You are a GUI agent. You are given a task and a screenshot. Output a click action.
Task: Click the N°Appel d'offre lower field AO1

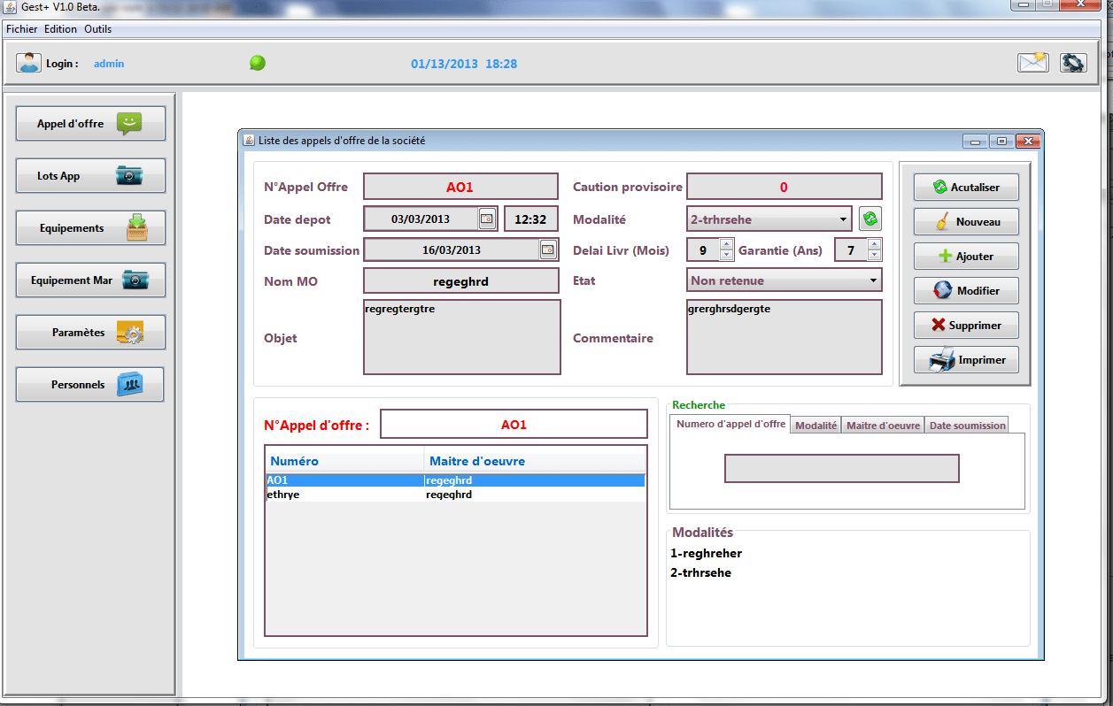(514, 425)
